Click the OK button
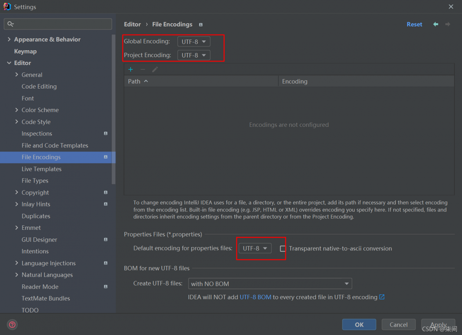The image size is (462, 335). [x=359, y=325]
